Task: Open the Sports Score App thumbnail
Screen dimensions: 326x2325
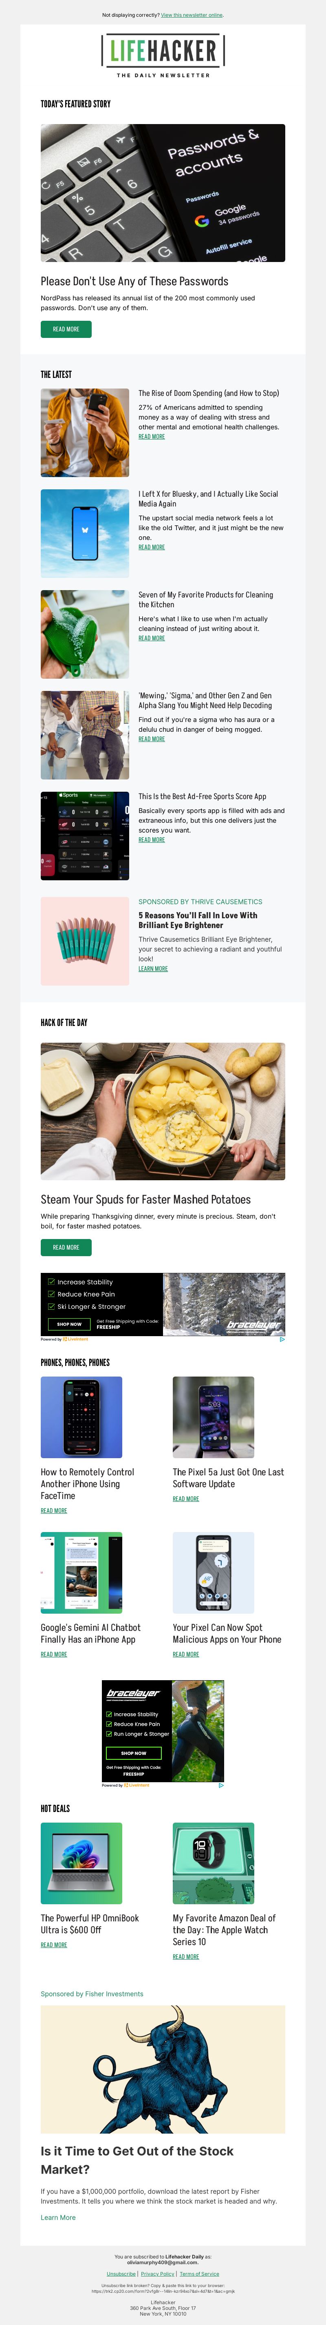Action: tap(85, 837)
